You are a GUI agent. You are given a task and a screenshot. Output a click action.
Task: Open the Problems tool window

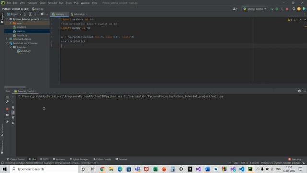tap(59, 159)
